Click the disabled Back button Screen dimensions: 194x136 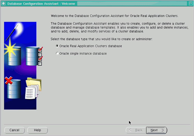[x=136, y=130]
